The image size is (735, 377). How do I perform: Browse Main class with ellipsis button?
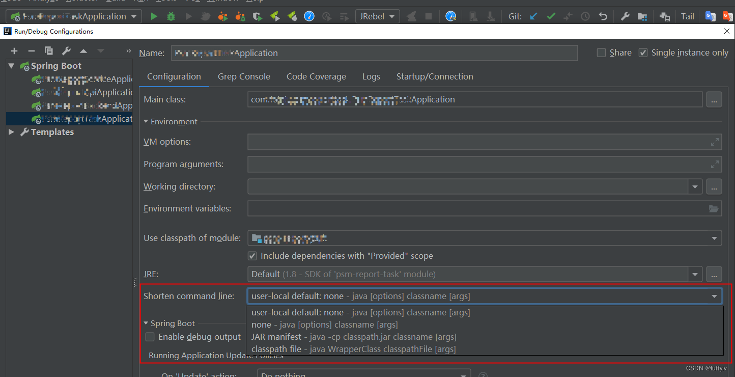[714, 99]
